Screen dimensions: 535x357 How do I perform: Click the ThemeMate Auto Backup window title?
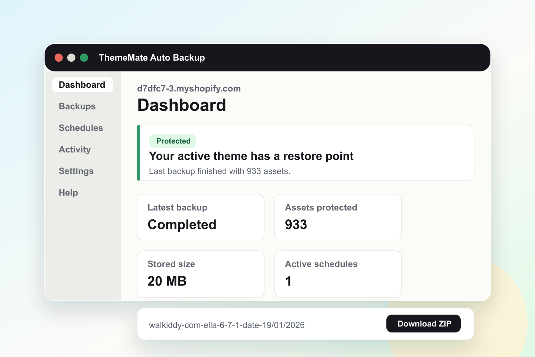point(152,58)
